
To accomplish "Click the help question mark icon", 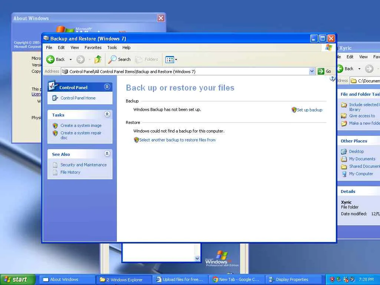I will tap(332, 79).
